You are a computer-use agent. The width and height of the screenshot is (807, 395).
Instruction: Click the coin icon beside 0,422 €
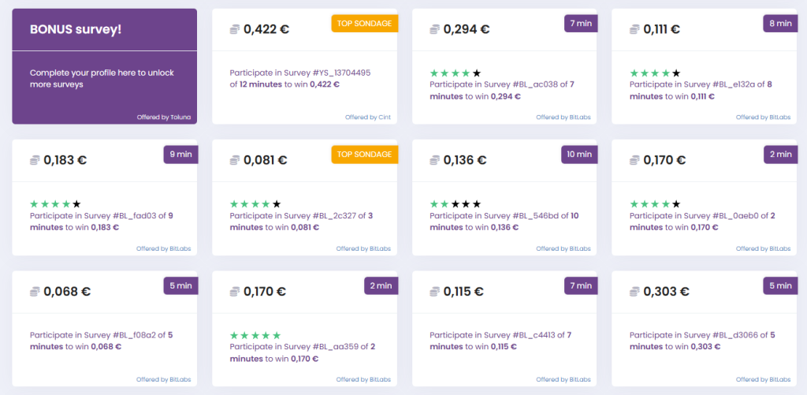pos(235,30)
